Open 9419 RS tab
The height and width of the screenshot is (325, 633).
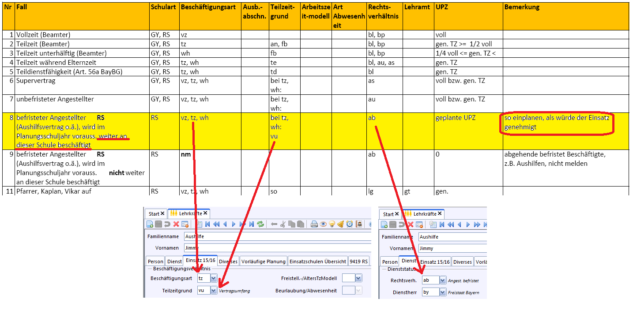tap(358, 261)
